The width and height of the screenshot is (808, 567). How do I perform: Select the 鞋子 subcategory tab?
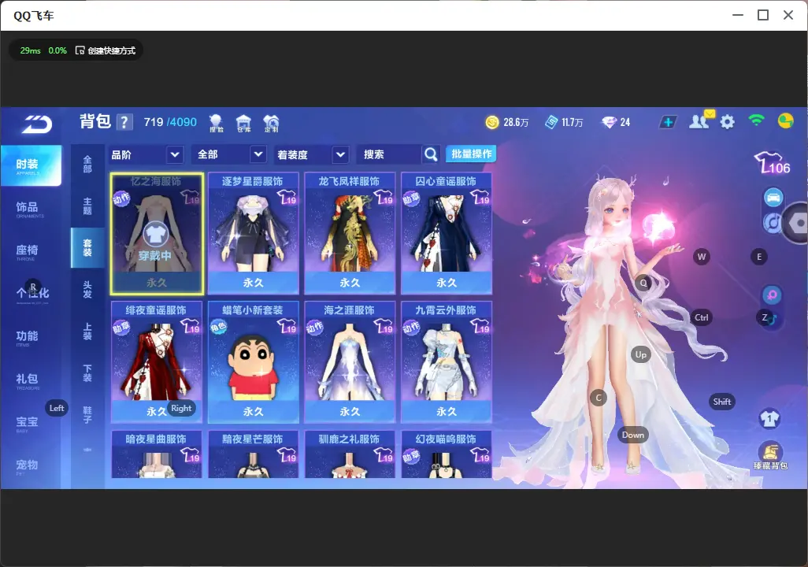[x=87, y=415]
